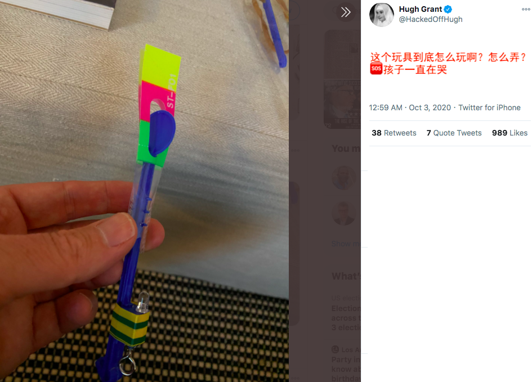Click the blue verified badge

(x=448, y=9)
